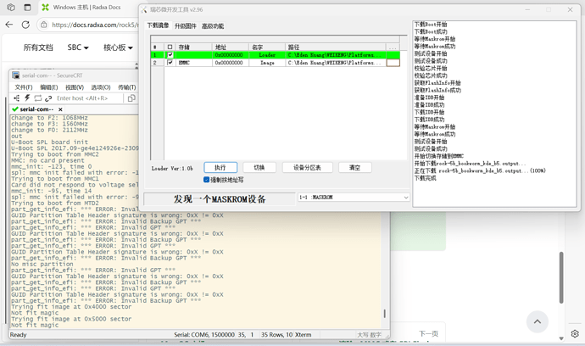Click EMMC storage cell in row 2

[194, 63]
